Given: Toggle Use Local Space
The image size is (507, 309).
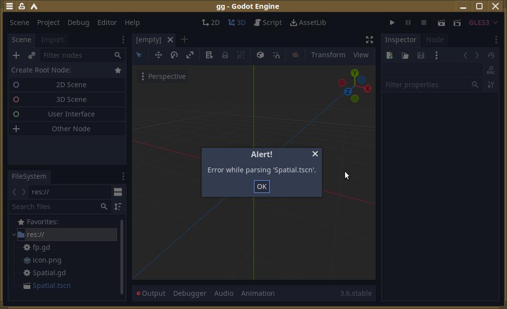Looking at the screenshot, I should pos(260,55).
